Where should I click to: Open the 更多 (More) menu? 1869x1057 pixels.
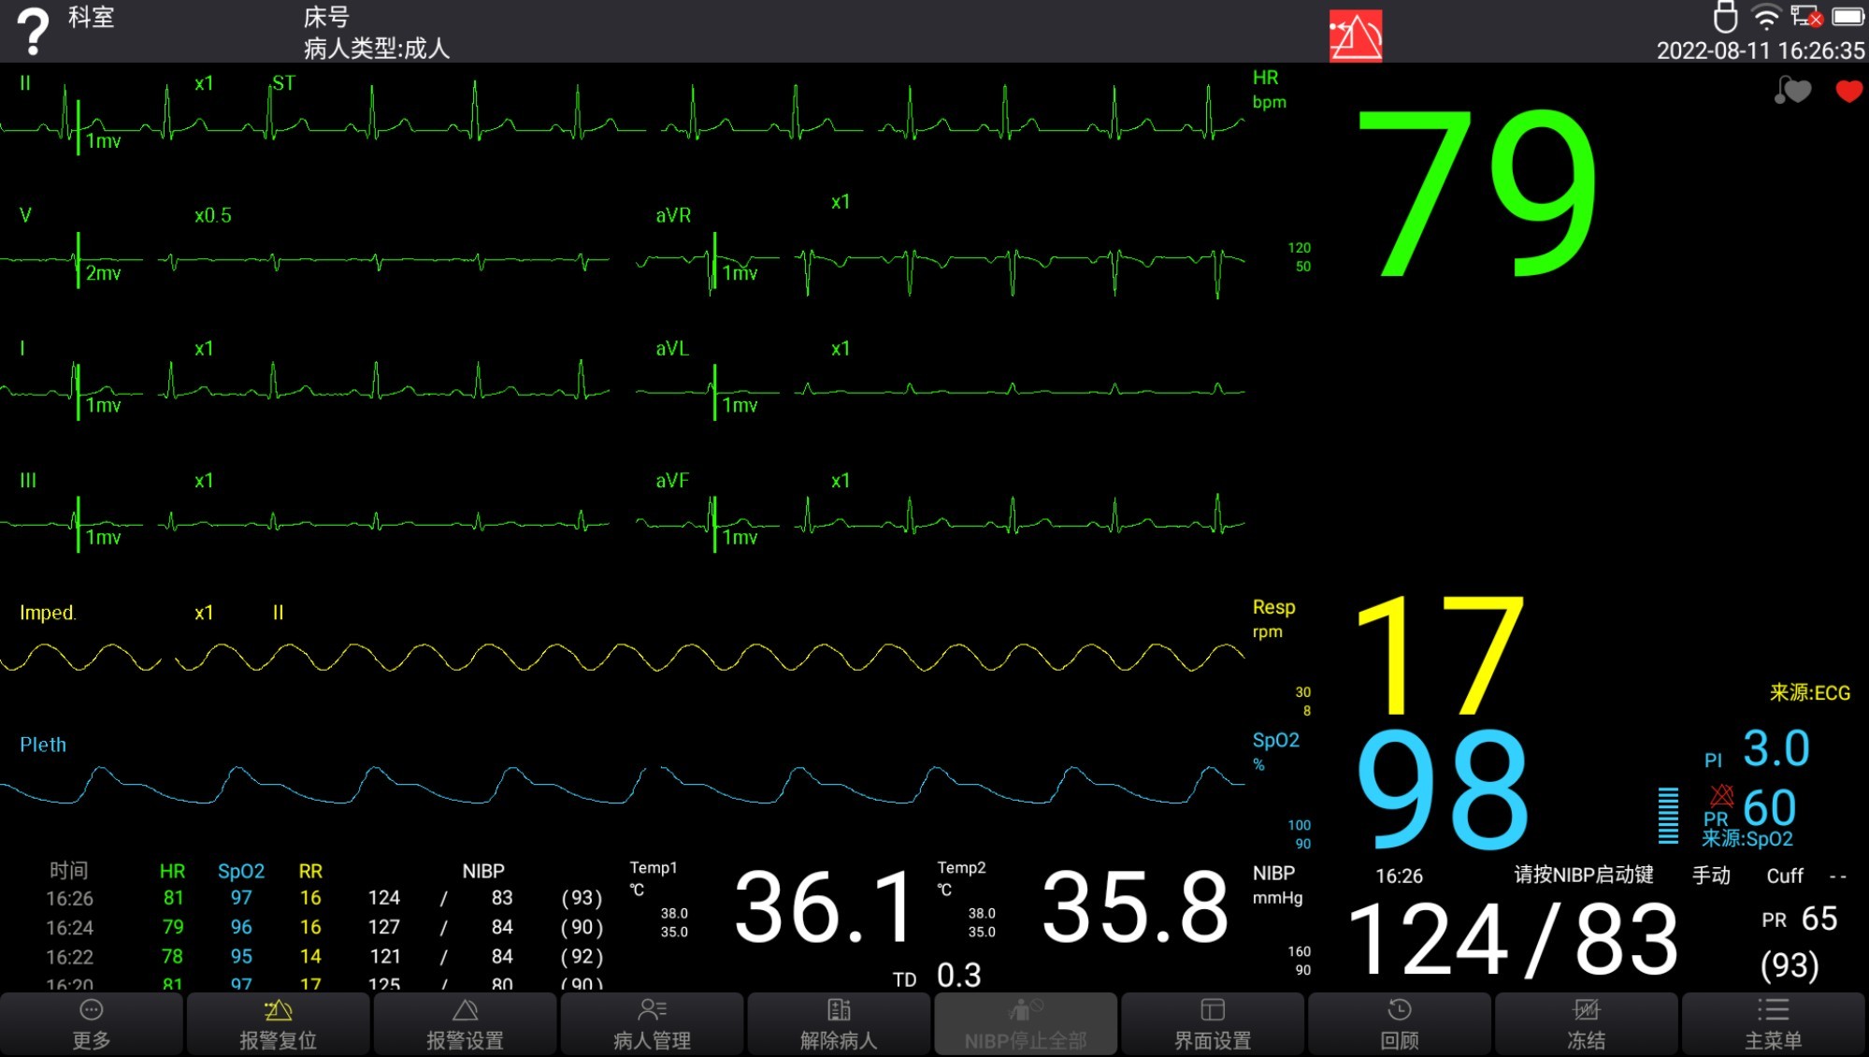[x=92, y=1023]
